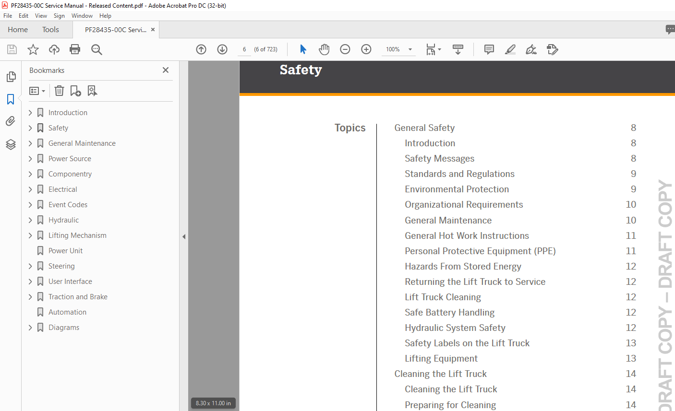Open the Sign menu
The height and width of the screenshot is (411, 675).
(x=59, y=16)
